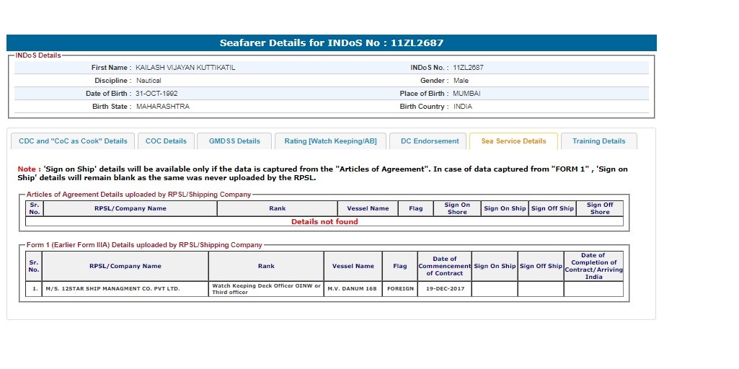The image size is (739, 369).
Task: Click the INDoS No. value 11ZL2687
Action: [x=468, y=68]
